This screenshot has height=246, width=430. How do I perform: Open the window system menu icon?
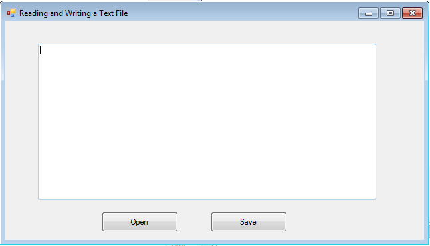(x=11, y=13)
